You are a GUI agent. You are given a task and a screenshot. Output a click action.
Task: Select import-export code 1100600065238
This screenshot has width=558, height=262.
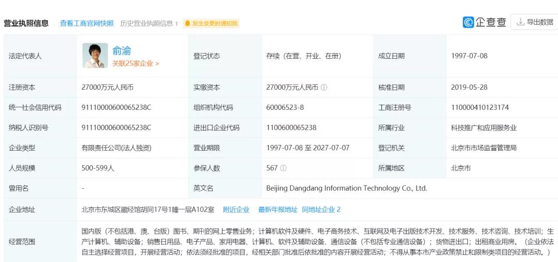291,127
